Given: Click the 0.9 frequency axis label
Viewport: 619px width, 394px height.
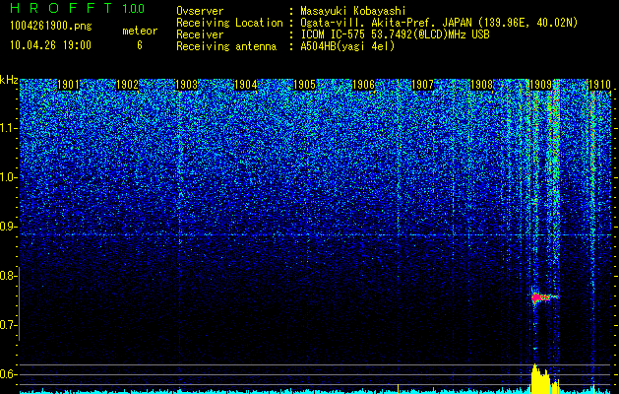Looking at the screenshot, I should 8,227.
